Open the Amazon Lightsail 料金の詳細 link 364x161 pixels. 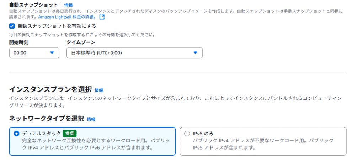[x=67, y=17]
